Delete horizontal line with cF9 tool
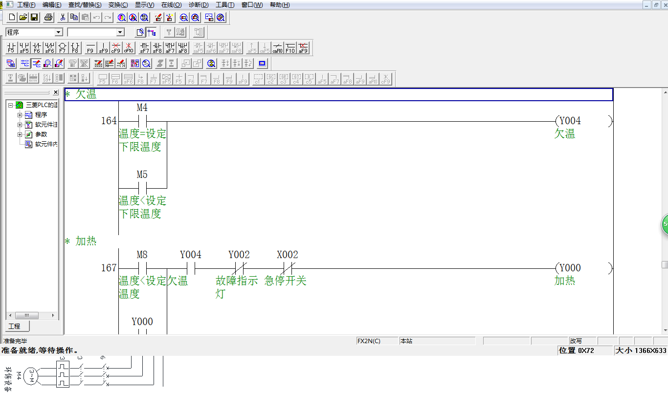This screenshot has height=393, width=668. (x=115, y=47)
